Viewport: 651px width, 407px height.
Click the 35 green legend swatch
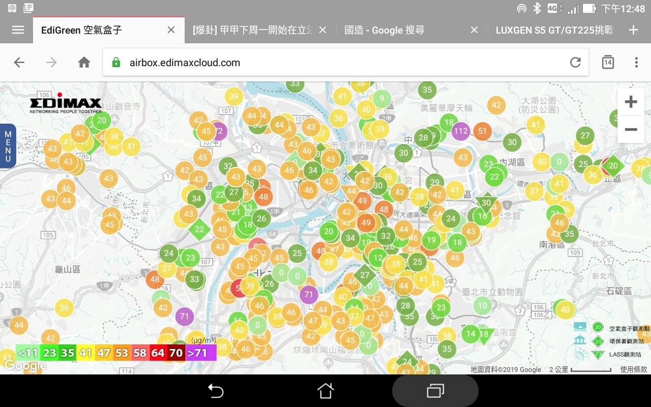click(x=68, y=353)
